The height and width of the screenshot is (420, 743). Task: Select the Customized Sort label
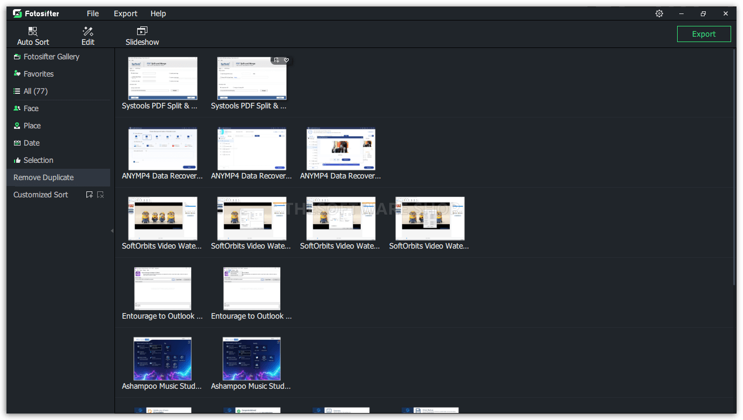40,195
